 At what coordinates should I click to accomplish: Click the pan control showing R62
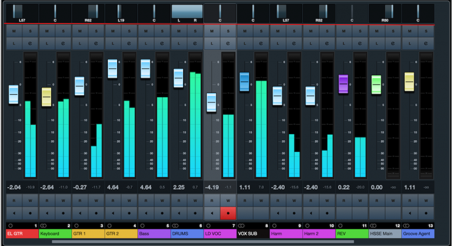tap(88, 11)
